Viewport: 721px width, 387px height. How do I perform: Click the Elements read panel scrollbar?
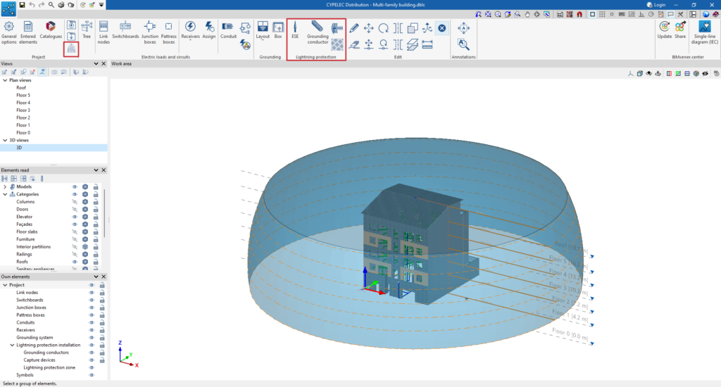pos(106,214)
